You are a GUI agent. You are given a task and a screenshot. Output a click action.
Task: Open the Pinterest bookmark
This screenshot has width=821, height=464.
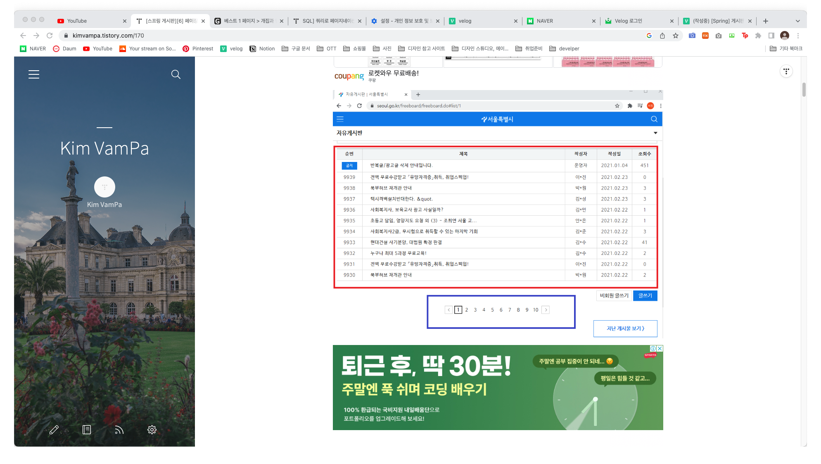[x=198, y=49]
